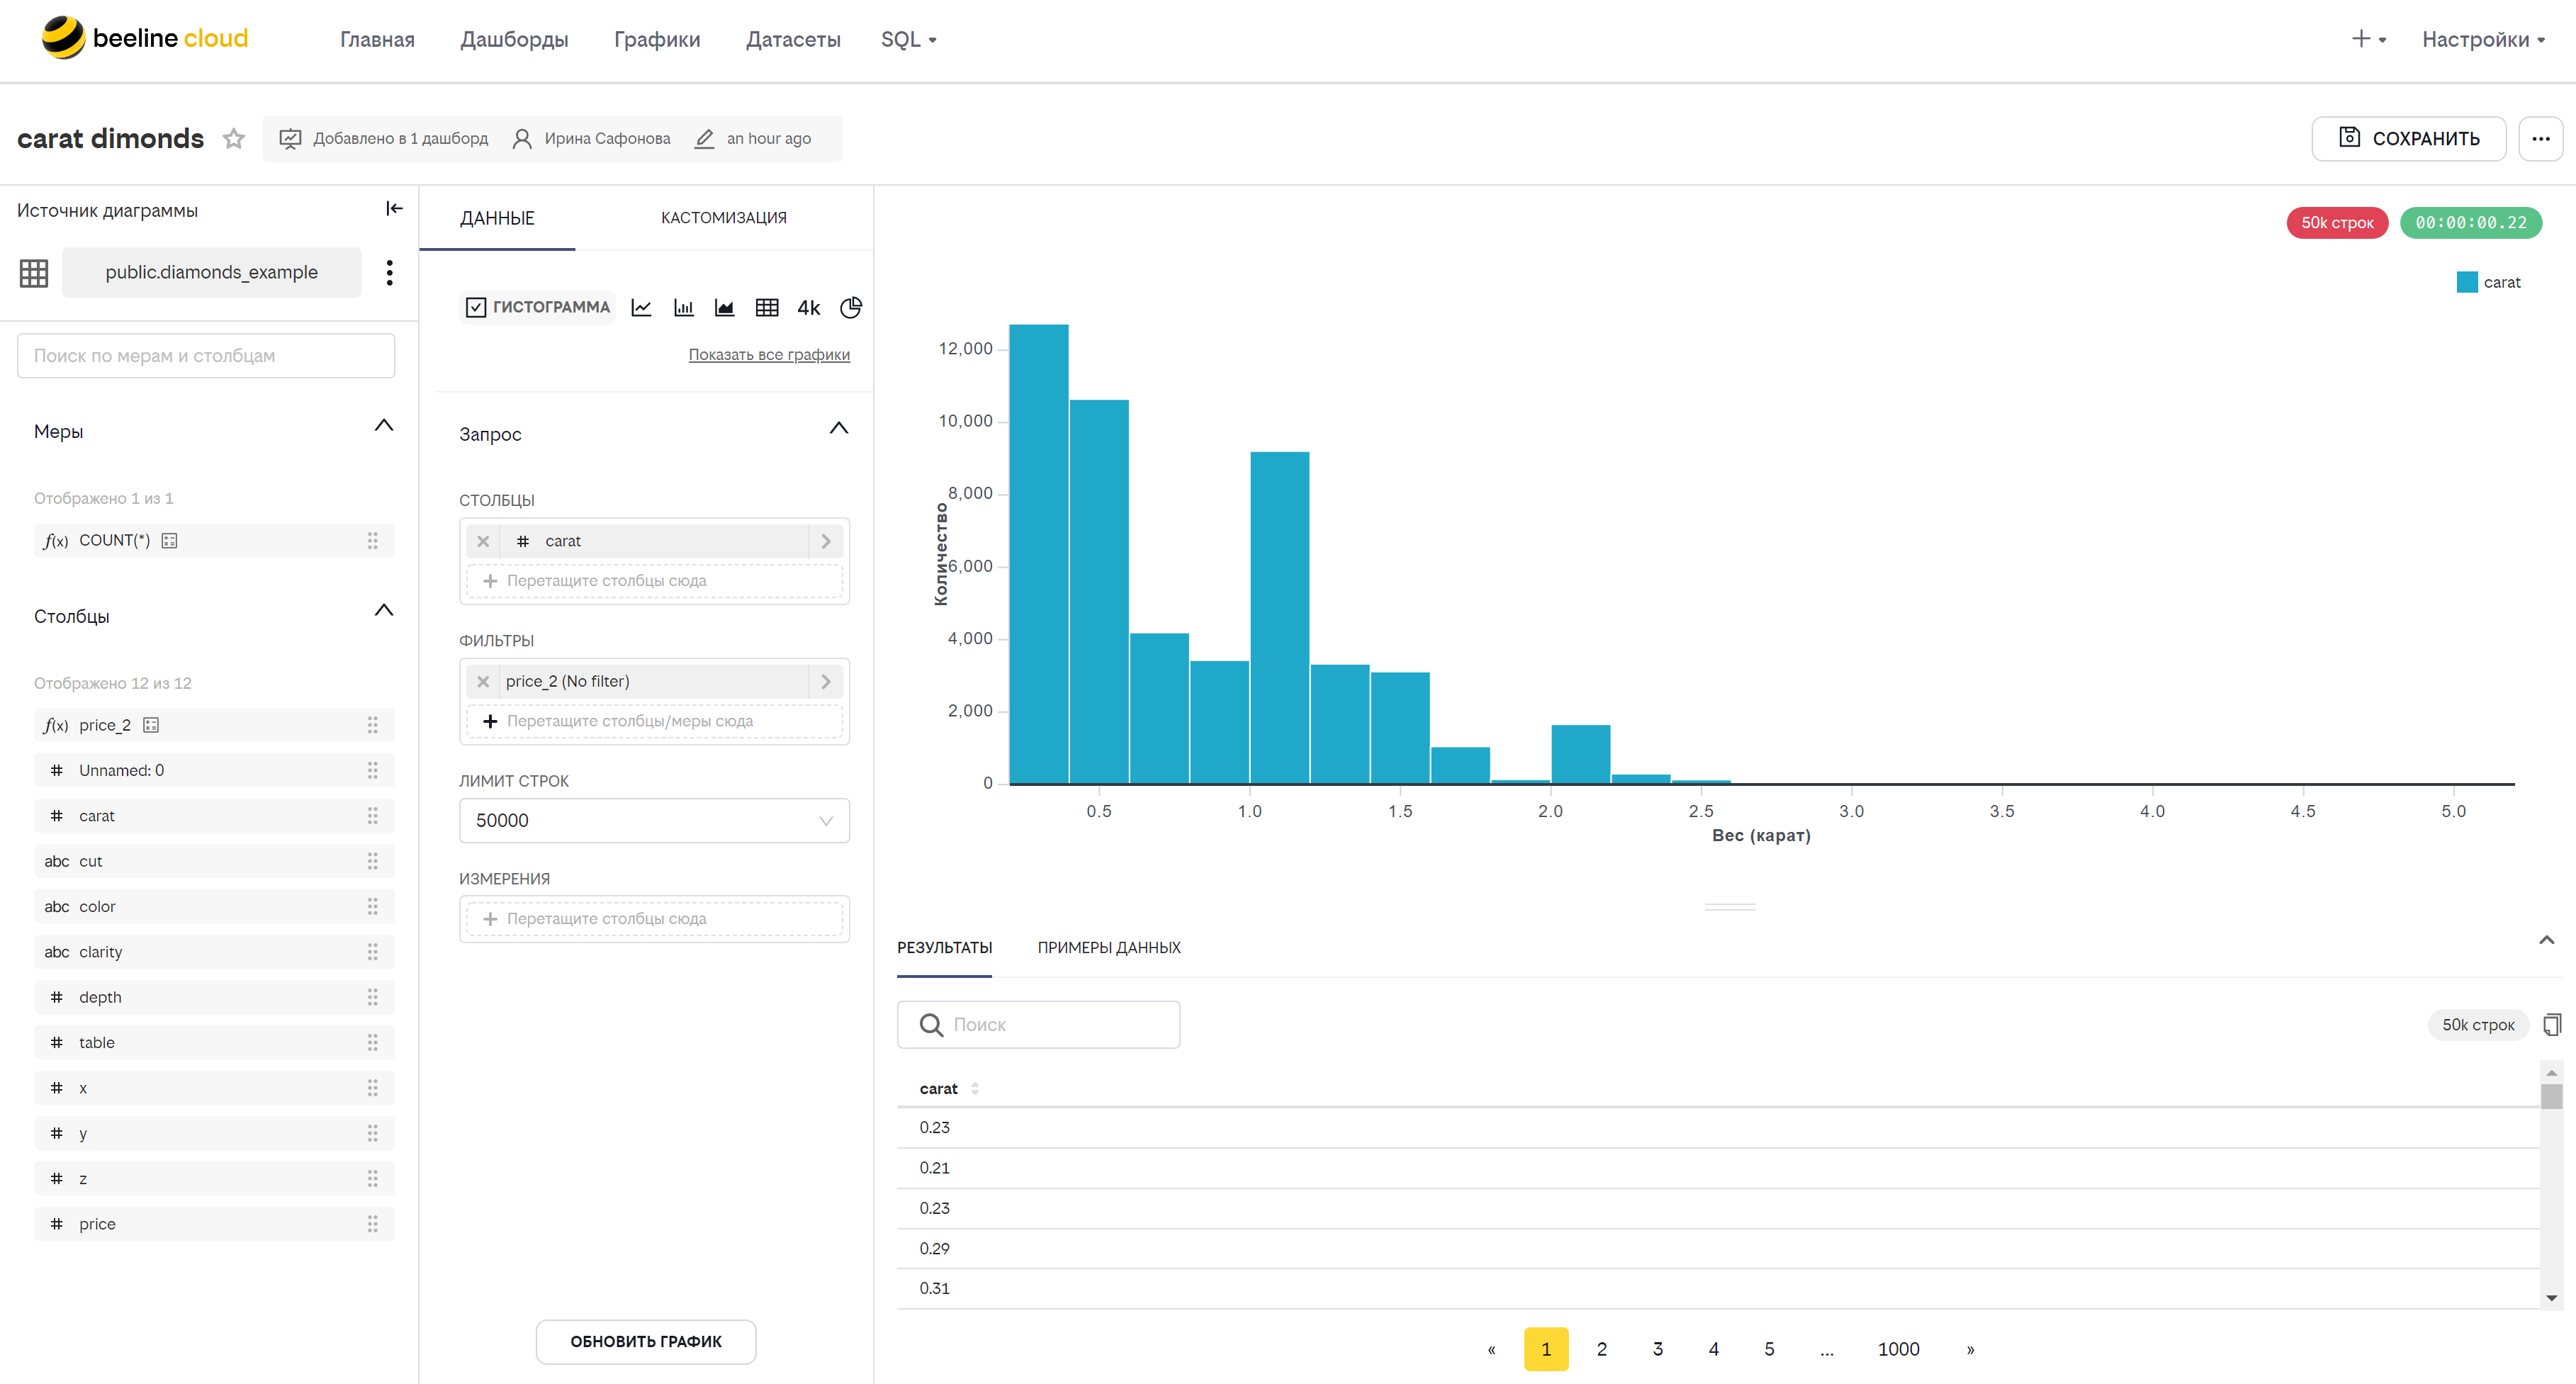Open the more actions ellipsis button
The width and height of the screenshot is (2576, 1384).
tap(2541, 138)
